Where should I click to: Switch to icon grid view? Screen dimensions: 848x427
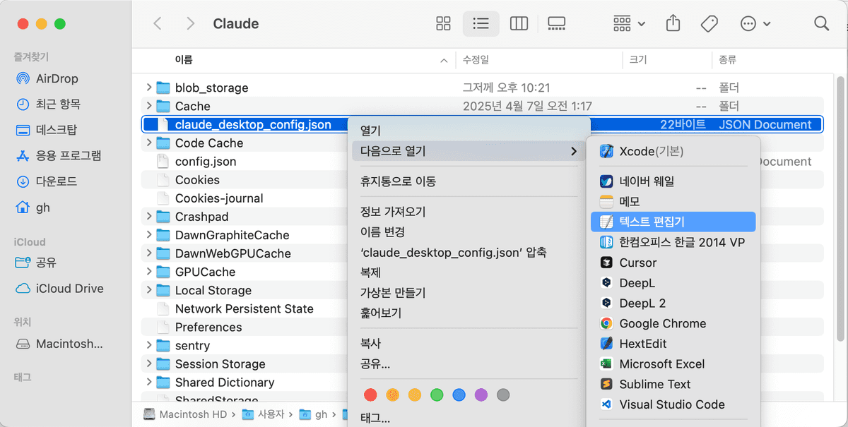[x=443, y=23]
